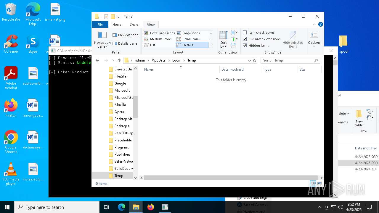This screenshot has width=379, height=213.
Task: Select the View ribbon tab
Action: pyautogui.click(x=151, y=25)
